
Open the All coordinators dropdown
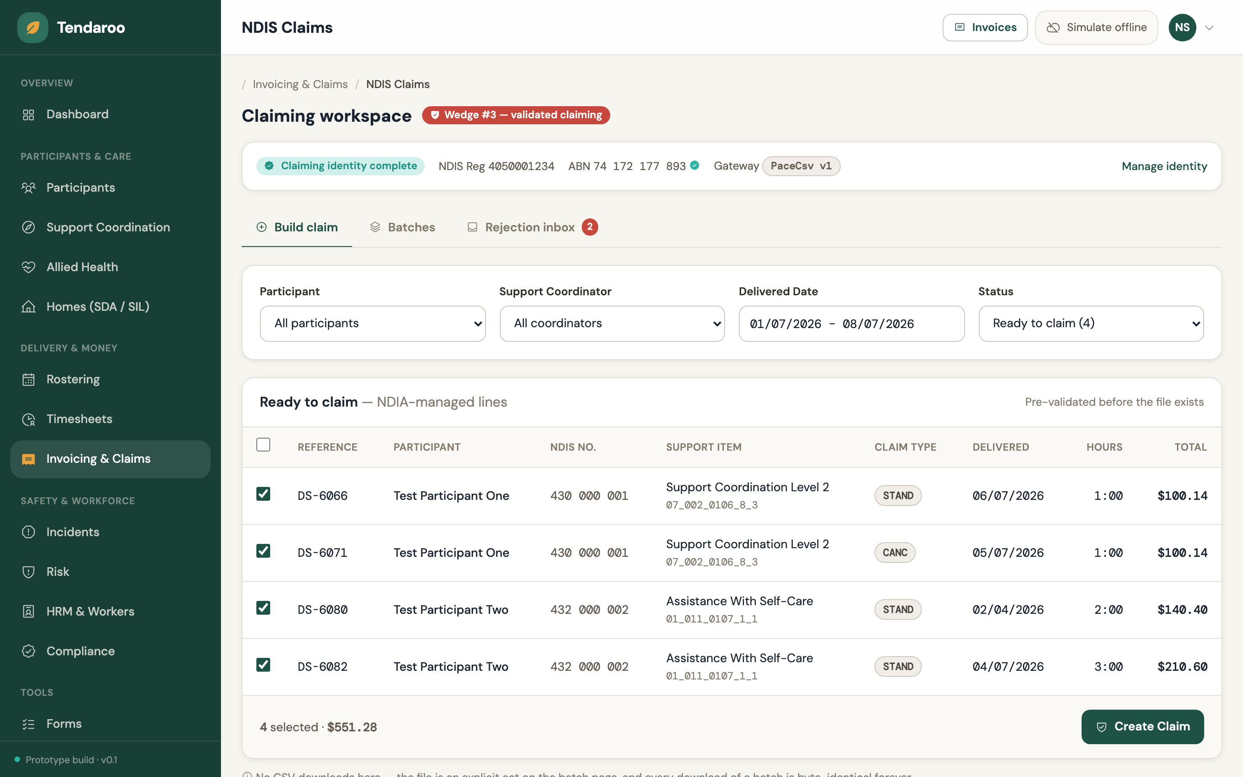(x=612, y=324)
